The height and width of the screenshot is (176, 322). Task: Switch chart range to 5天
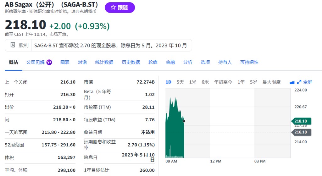[180, 82]
